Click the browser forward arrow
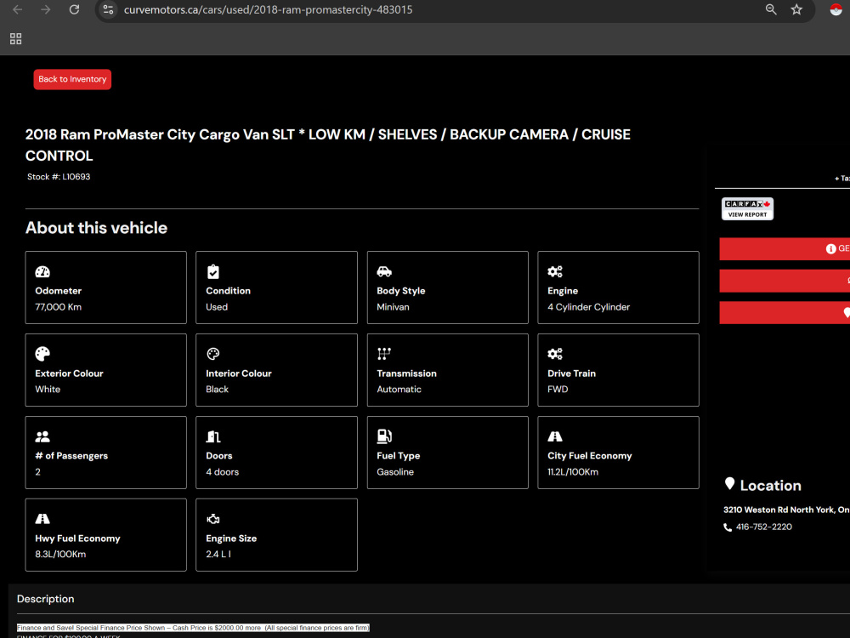The width and height of the screenshot is (850, 638). (x=46, y=9)
